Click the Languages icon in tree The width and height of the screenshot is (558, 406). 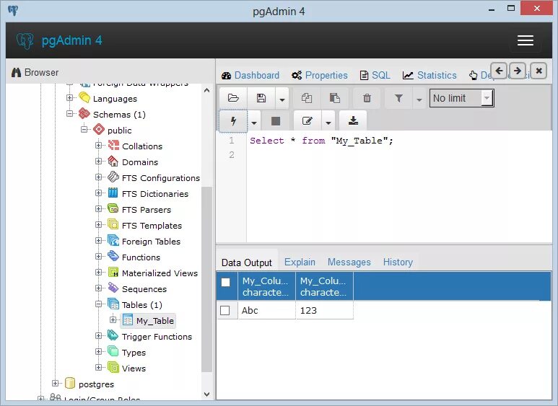[84, 97]
